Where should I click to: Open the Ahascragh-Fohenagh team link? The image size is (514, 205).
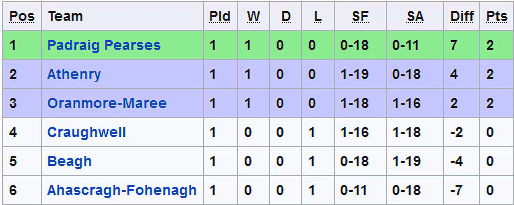coord(122,190)
